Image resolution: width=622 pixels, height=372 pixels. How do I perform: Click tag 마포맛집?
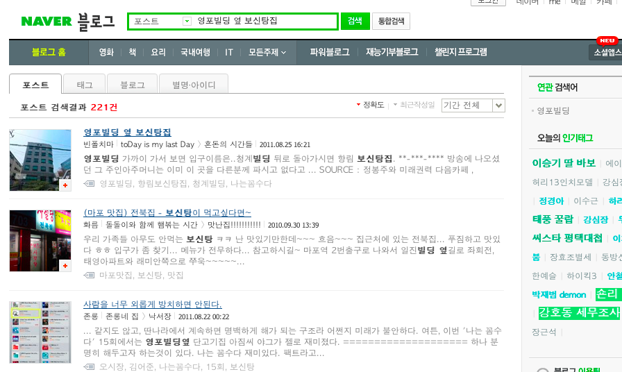[115, 276]
